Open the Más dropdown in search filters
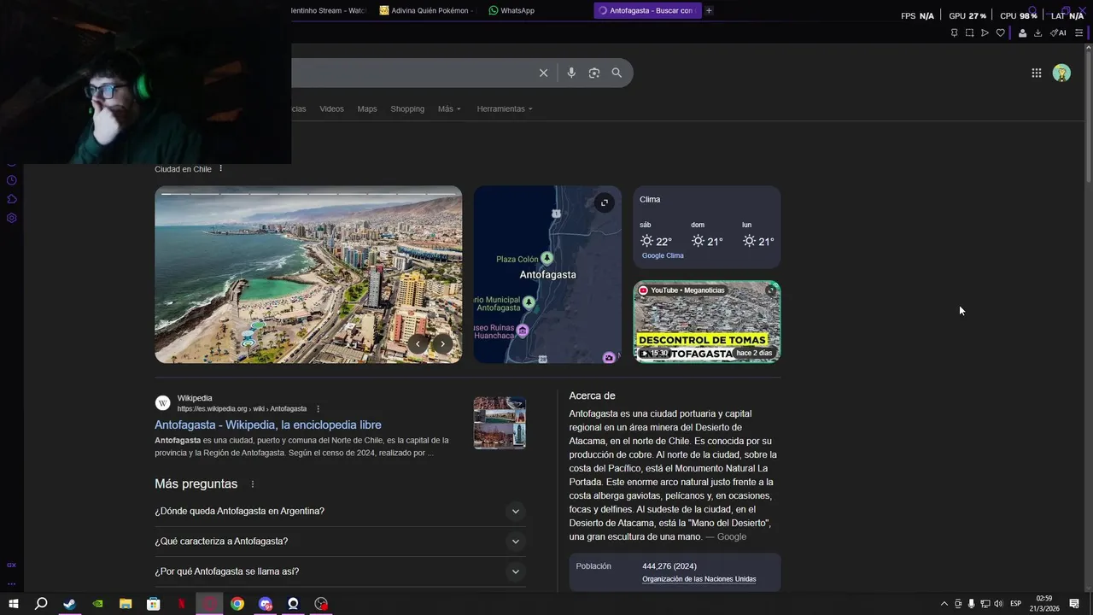The image size is (1093, 615). (449, 108)
